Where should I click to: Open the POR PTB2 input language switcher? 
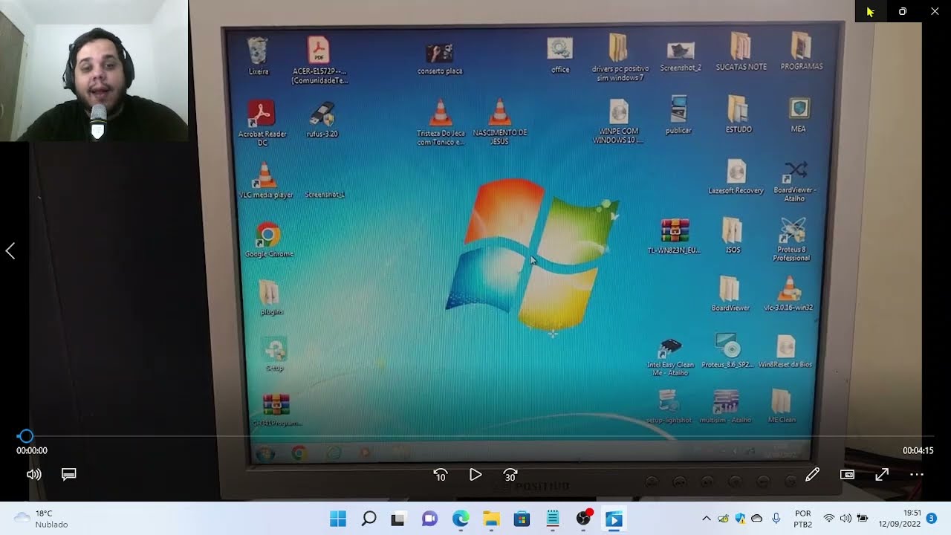(803, 519)
